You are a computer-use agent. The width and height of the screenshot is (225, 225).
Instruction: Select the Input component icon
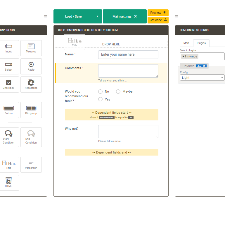pos(8,48)
